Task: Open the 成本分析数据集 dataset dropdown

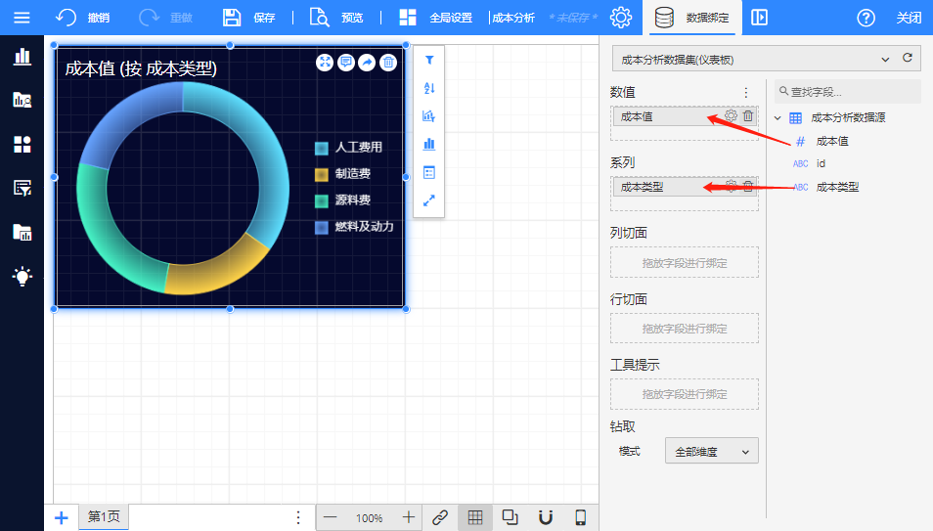Action: coord(754,60)
